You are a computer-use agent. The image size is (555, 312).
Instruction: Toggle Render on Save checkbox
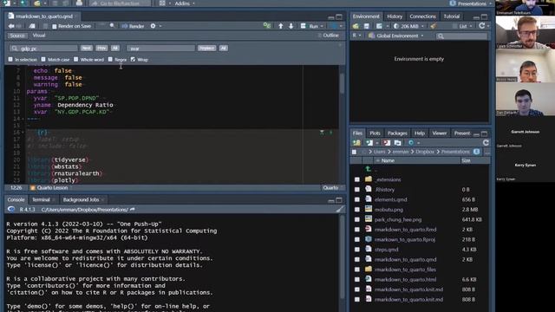click(x=54, y=26)
